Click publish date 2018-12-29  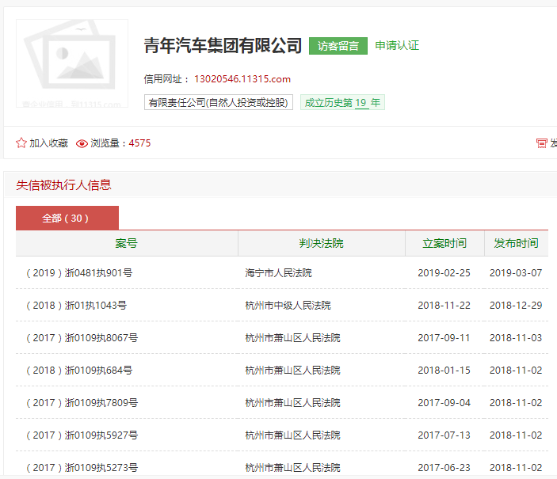click(516, 306)
